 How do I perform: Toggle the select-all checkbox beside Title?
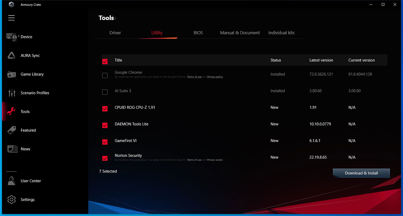[x=105, y=61]
